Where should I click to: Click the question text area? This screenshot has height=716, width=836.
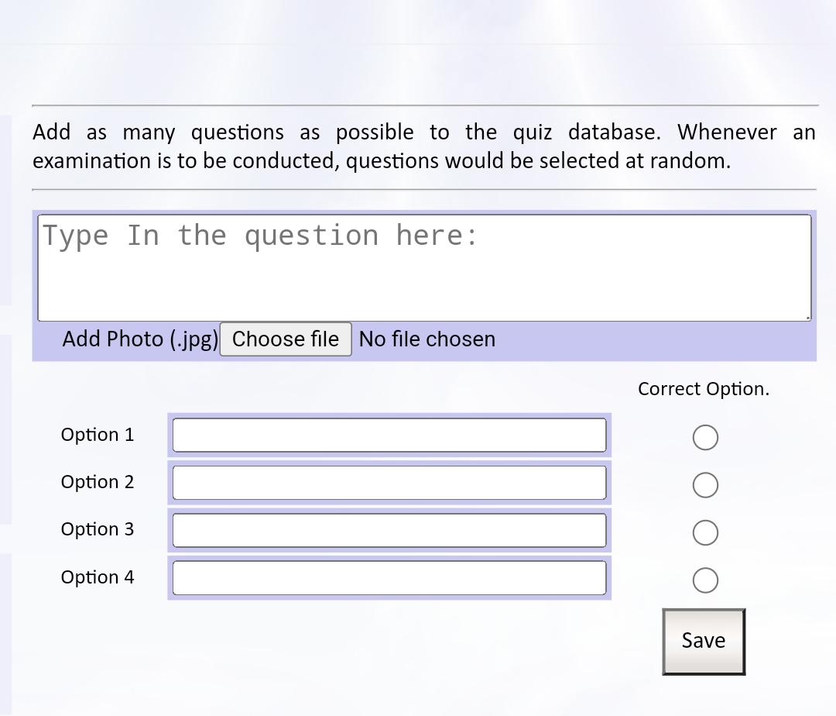pyautogui.click(x=424, y=267)
